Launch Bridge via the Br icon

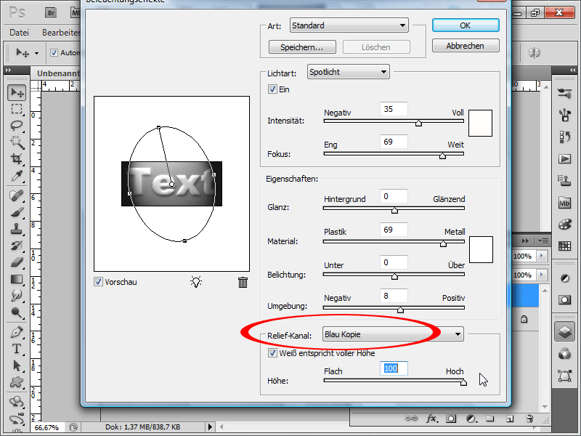[x=51, y=13]
